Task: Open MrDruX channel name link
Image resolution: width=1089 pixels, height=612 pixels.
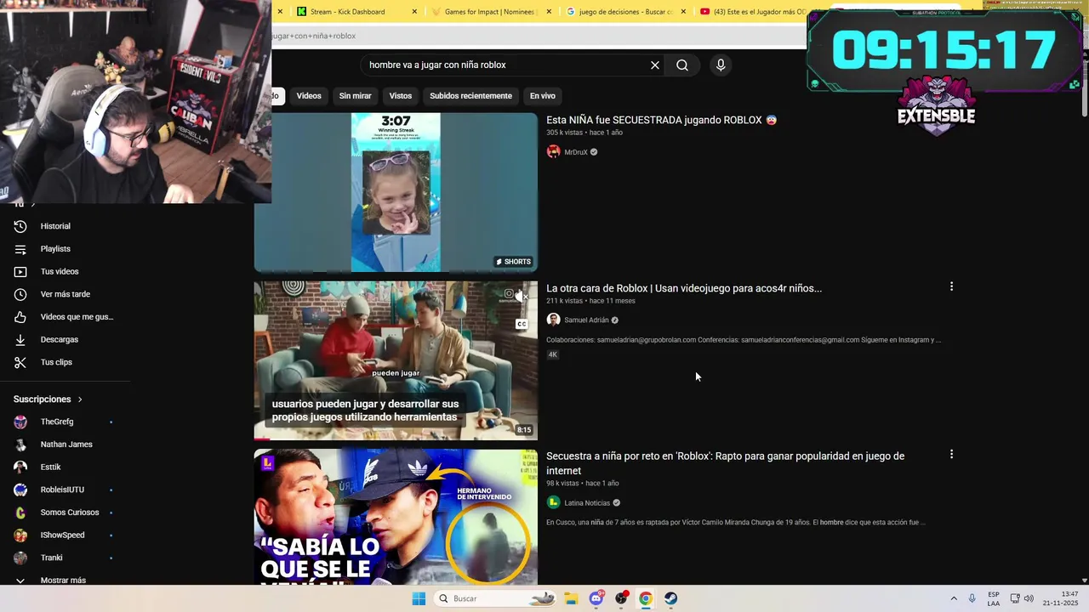Action: [576, 152]
